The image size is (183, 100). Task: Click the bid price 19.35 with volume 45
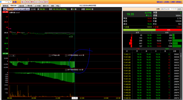149,35
